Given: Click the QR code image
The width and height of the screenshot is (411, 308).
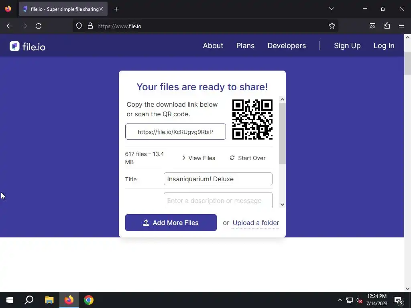Looking at the screenshot, I should pos(252,120).
